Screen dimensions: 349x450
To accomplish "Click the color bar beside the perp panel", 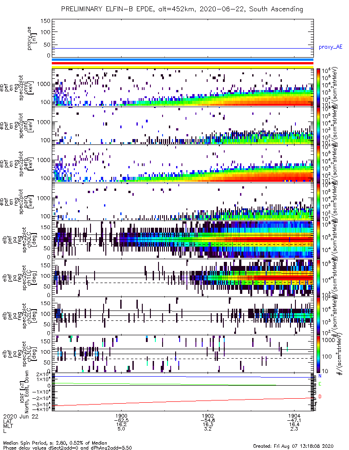I will pyautogui.click(x=318, y=164).
